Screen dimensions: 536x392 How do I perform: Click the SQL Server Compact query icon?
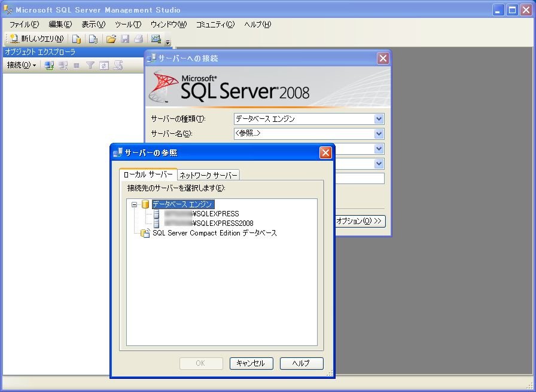(93, 39)
